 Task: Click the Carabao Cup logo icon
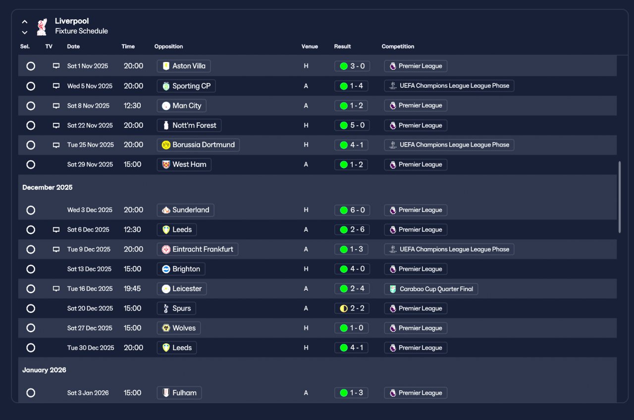(x=393, y=289)
